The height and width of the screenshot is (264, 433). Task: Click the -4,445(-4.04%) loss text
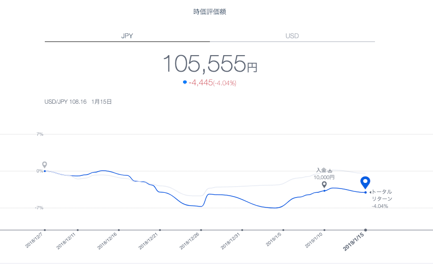(x=212, y=82)
